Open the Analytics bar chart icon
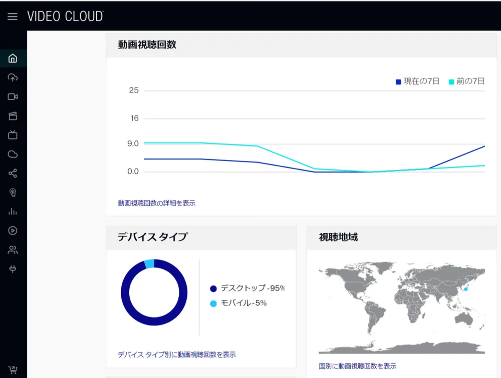Image resolution: width=501 pixels, height=378 pixels. click(x=12, y=211)
